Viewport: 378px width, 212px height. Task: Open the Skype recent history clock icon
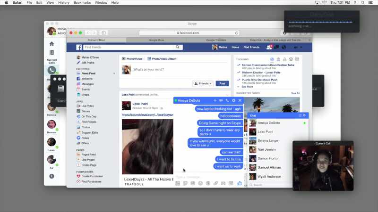pyautogui.click(x=52, y=176)
